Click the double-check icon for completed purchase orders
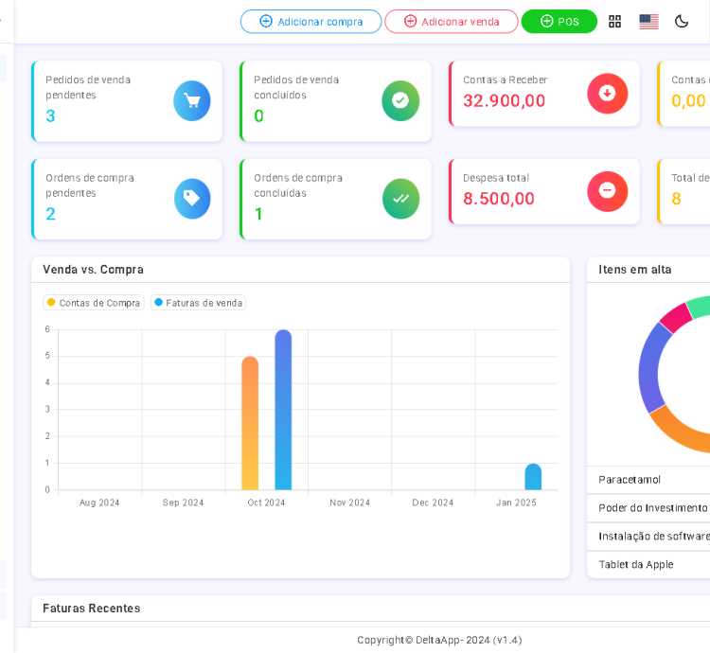710x653 pixels. (x=400, y=199)
